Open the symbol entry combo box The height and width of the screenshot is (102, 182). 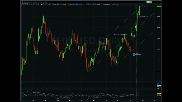pos(24,4)
